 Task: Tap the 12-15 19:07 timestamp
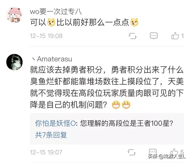pos(46,152)
